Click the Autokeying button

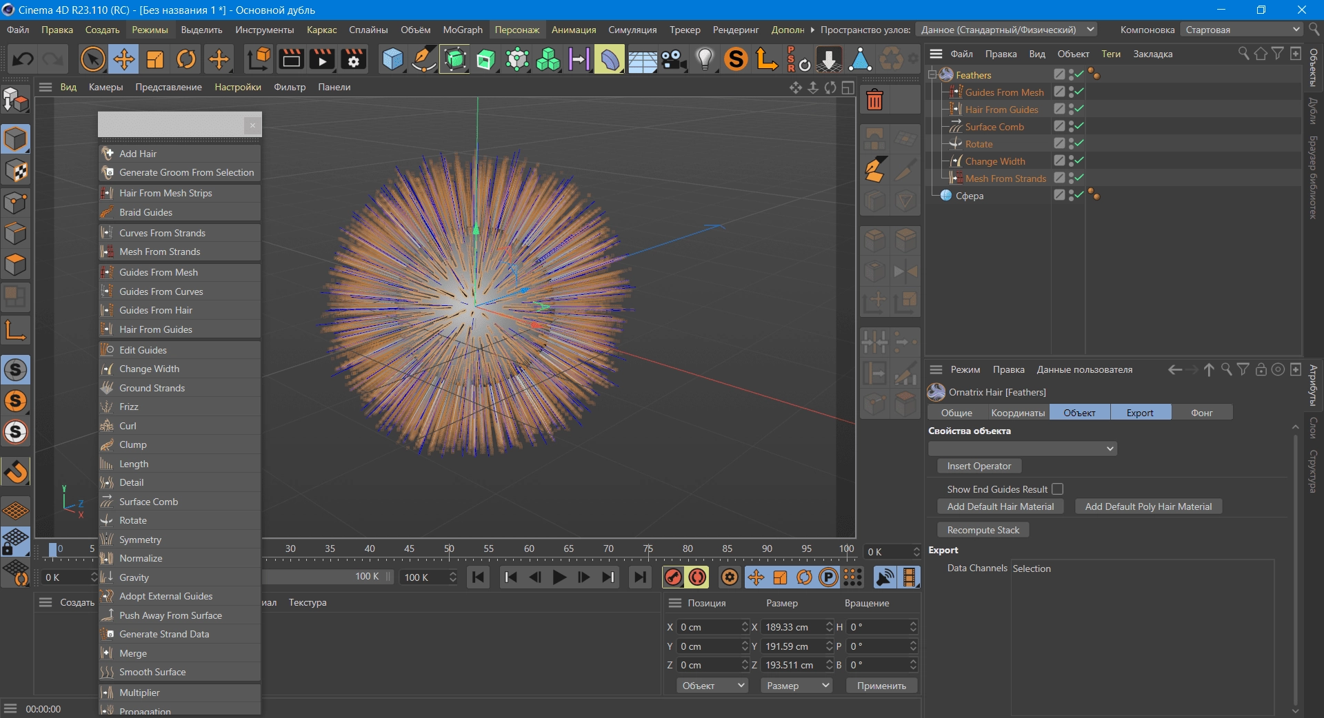tap(697, 577)
